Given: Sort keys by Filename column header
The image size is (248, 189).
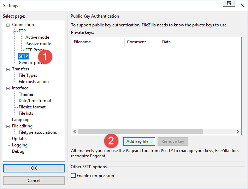Looking at the screenshot, I should 82,42.
